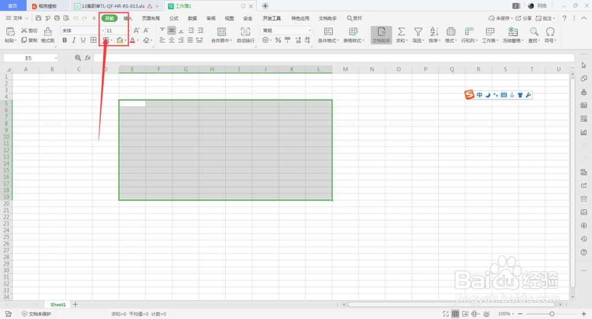Open Table Styles (表格样式)
The image size is (592, 319).
pyautogui.click(x=353, y=35)
